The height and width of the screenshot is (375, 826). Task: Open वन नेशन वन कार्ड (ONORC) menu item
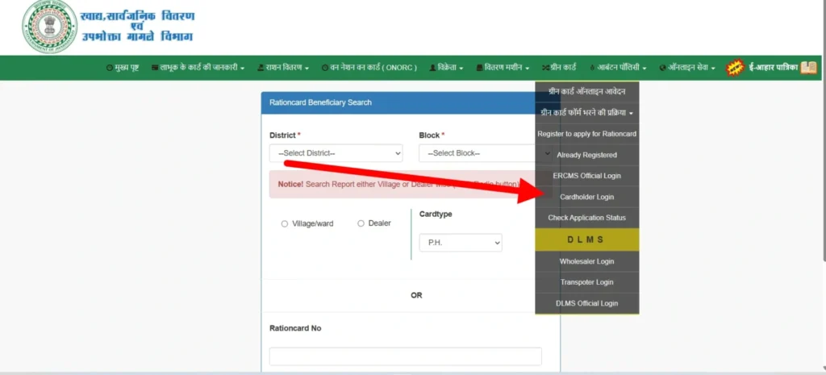(369, 68)
